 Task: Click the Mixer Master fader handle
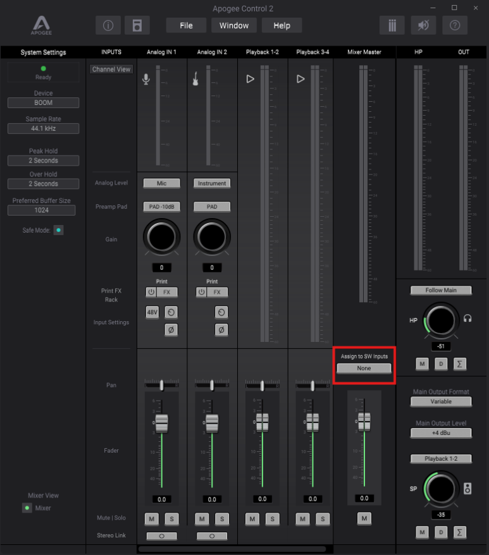pyautogui.click(x=364, y=422)
